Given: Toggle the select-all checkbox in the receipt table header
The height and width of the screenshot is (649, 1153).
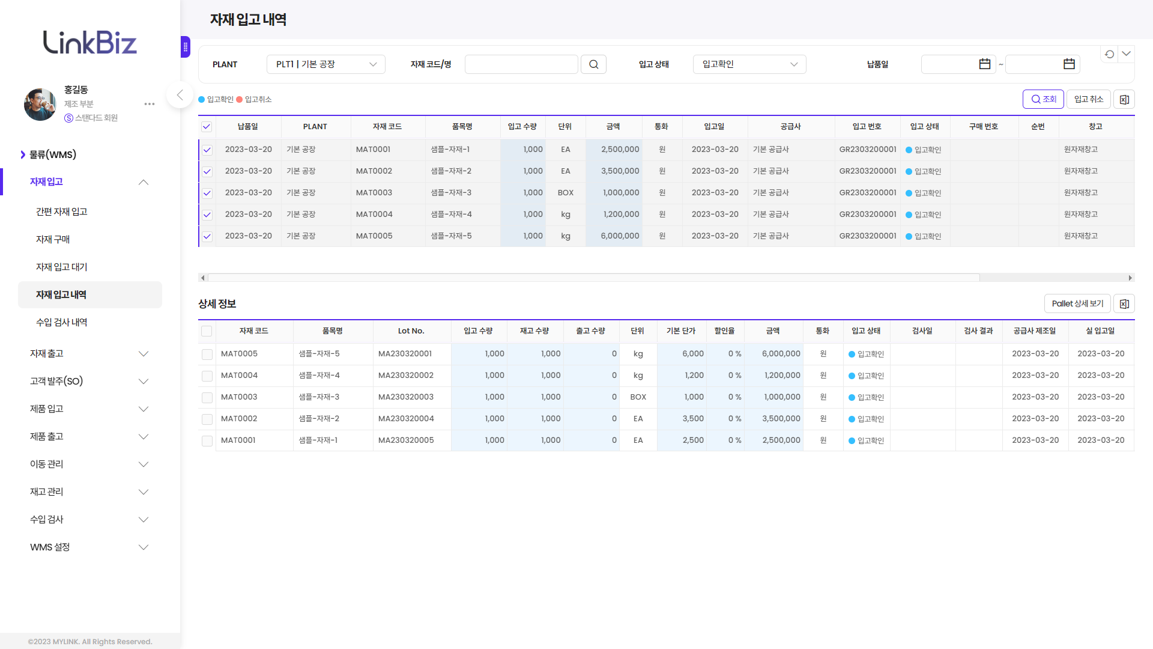Looking at the screenshot, I should 207,127.
